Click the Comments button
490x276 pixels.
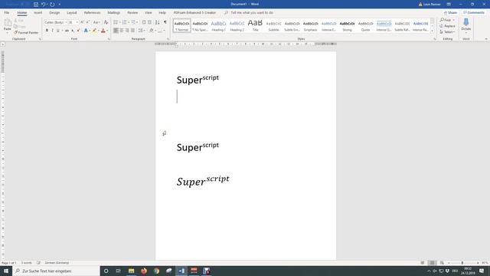tap(474, 13)
